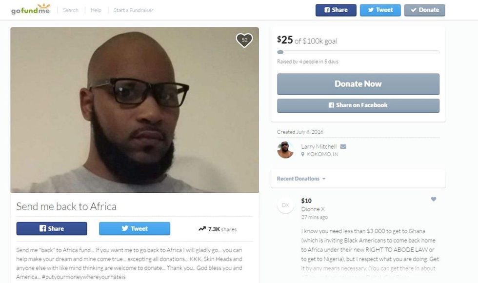
Task: Click the Tweet button below campaign title
Action: [135, 228]
